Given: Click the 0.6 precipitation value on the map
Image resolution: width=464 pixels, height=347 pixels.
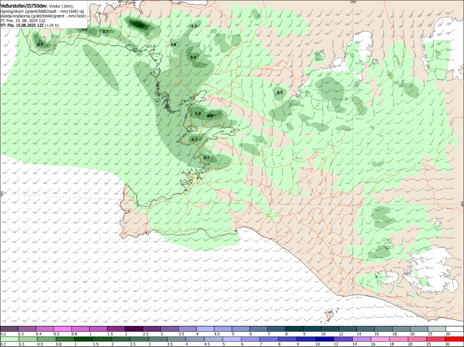Looking at the screenshot, I should tap(173, 45).
